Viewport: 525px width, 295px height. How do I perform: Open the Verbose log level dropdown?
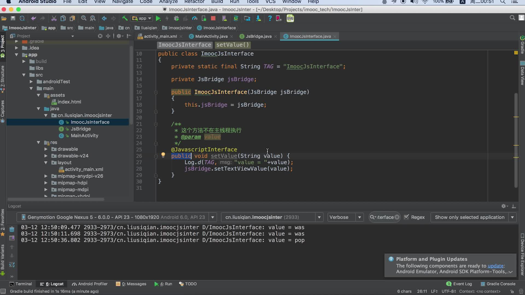click(345, 217)
